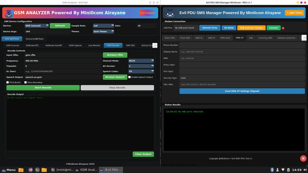
Task: Click the green Connect button
Action: (274, 28)
